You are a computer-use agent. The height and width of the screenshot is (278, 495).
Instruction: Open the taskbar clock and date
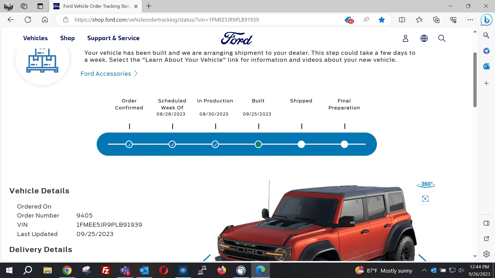[x=479, y=270]
